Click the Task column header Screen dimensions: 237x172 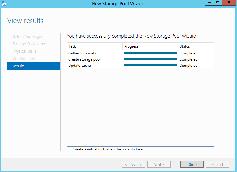(x=95, y=46)
